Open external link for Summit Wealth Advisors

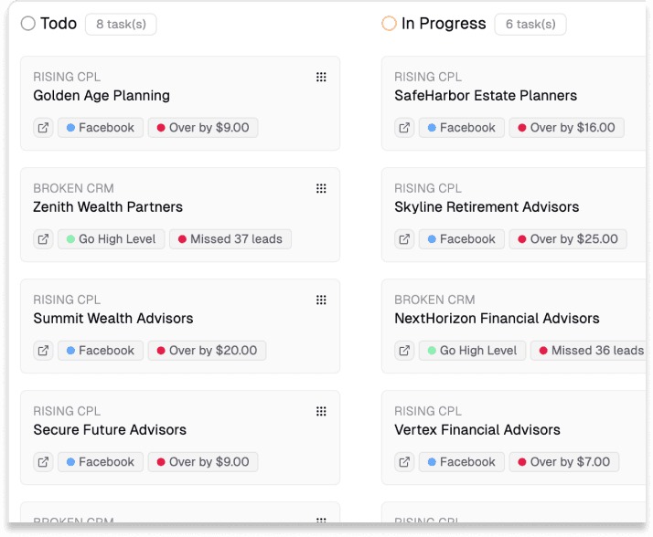tap(43, 351)
